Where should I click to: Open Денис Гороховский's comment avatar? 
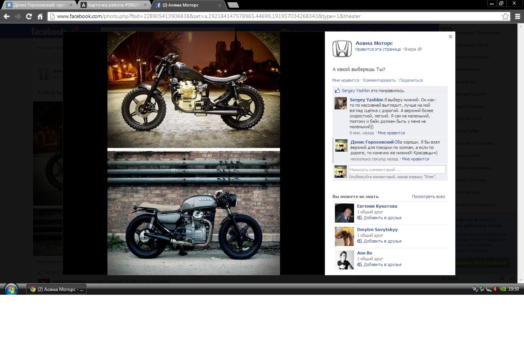tap(341, 145)
